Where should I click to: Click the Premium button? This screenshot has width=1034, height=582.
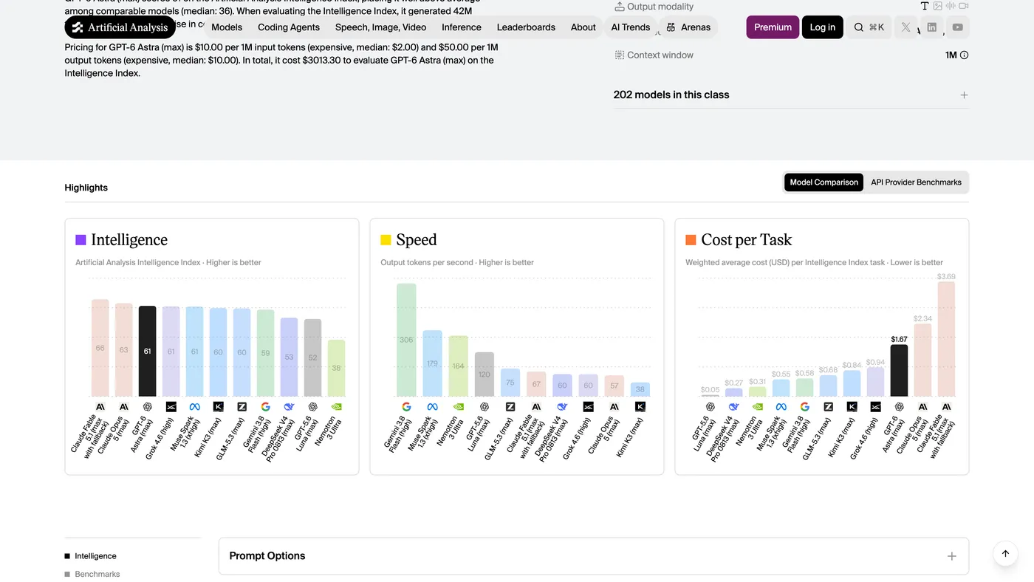click(x=773, y=27)
